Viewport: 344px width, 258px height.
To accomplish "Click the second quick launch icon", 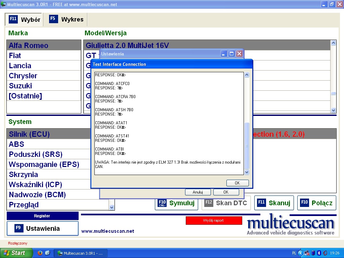I will [x=47, y=253].
